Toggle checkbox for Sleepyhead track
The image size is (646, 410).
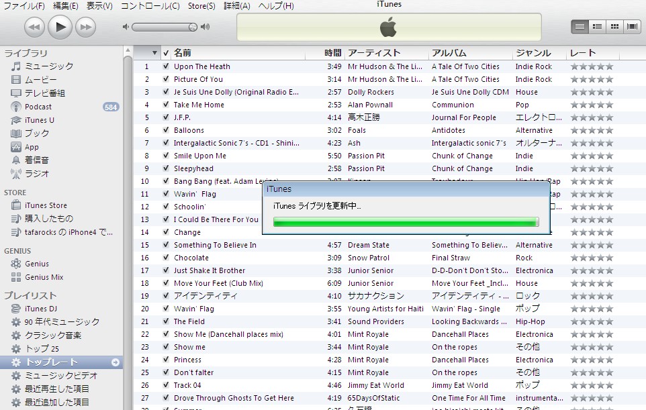[166, 168]
